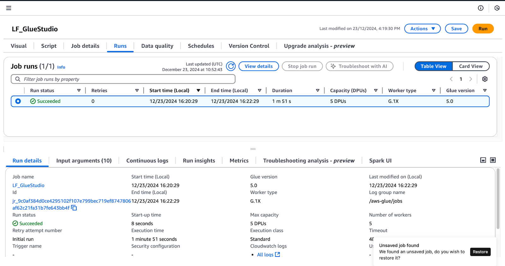Open the Visual tab
Screen dimensions: 505x266
19,46
